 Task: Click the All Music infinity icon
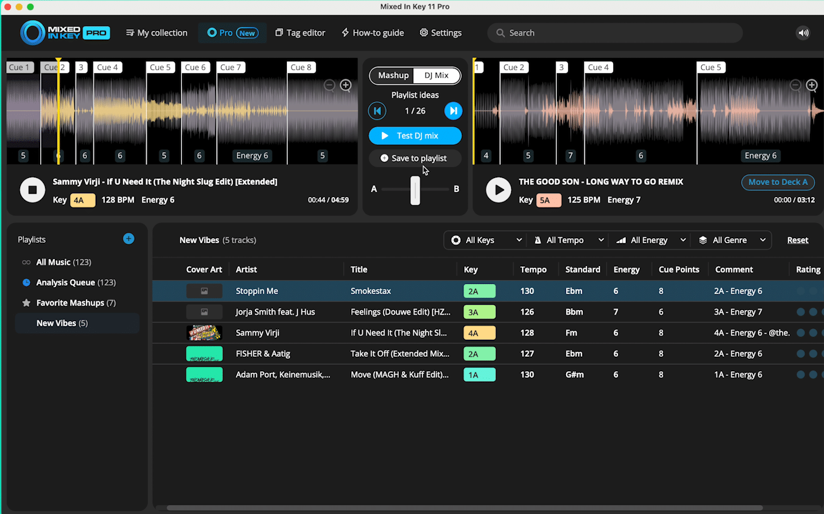click(26, 262)
